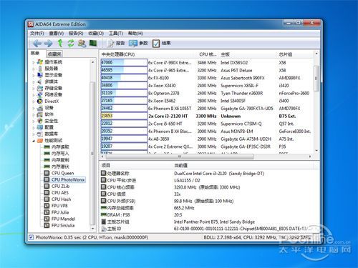Select the 数据库 tree item
Image resolution: width=358 pixels, height=268 pixels.
[x=51, y=134]
